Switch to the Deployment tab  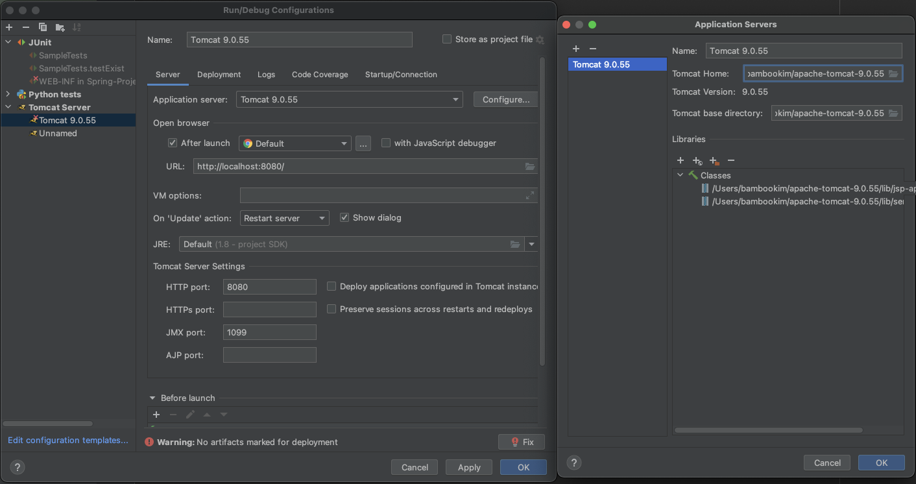click(x=219, y=75)
